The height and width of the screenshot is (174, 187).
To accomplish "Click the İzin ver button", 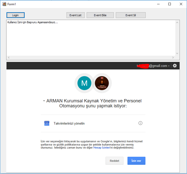I will coord(136,161).
